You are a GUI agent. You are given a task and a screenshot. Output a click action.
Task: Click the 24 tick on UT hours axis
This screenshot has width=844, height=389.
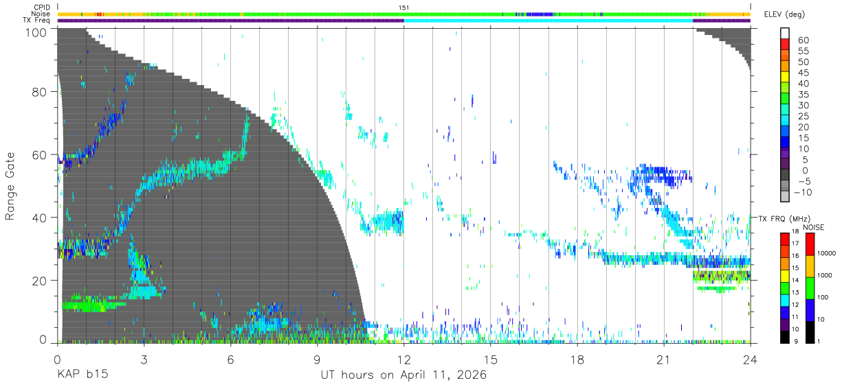tap(751, 359)
